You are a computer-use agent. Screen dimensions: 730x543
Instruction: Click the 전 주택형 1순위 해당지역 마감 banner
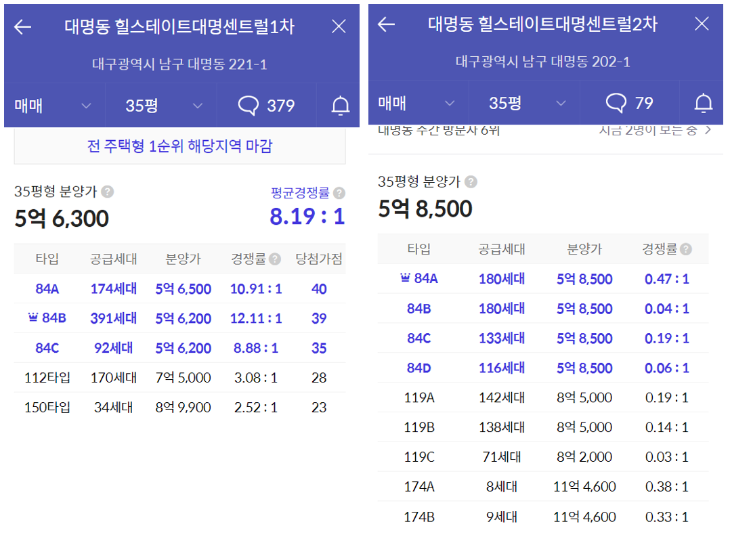[x=179, y=146]
